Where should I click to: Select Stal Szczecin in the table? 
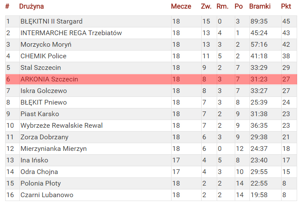pos(41,68)
